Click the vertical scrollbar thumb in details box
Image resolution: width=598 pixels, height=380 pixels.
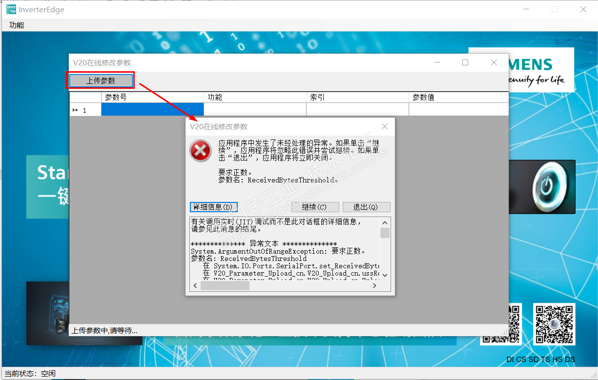[x=385, y=233]
